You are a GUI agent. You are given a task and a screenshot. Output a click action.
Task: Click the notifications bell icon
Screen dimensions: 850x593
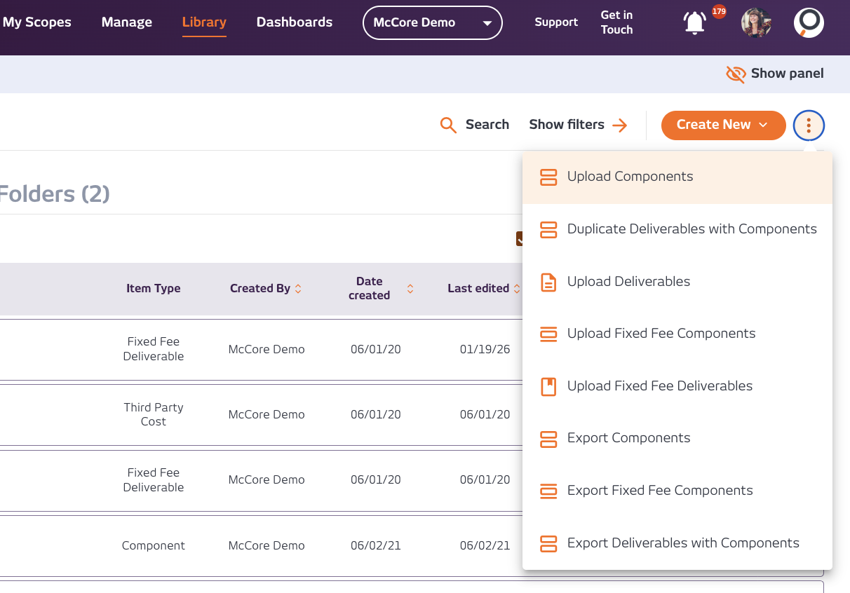(695, 23)
